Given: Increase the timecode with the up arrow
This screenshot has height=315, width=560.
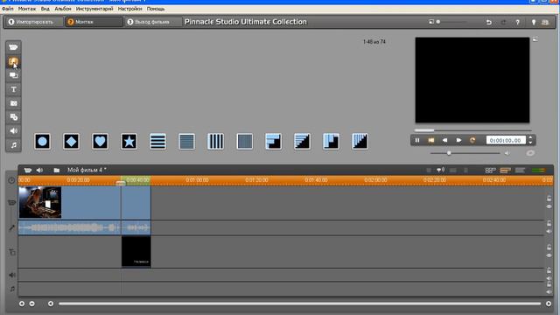Looking at the screenshot, I should click(530, 138).
